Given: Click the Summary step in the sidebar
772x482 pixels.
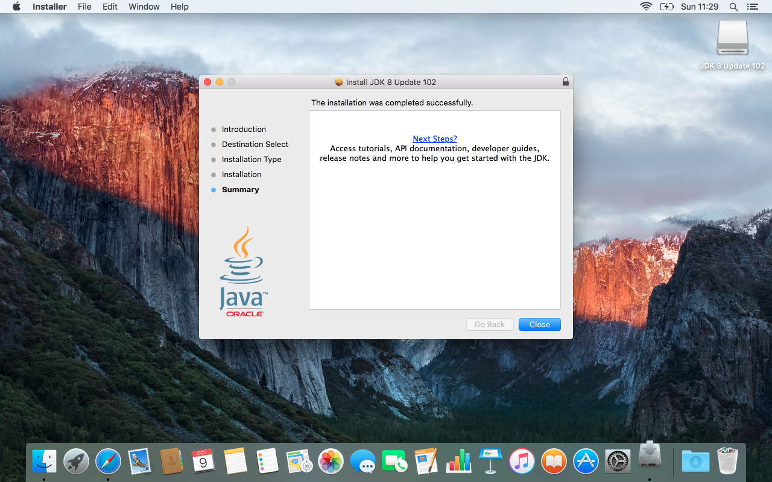Looking at the screenshot, I should tap(240, 189).
